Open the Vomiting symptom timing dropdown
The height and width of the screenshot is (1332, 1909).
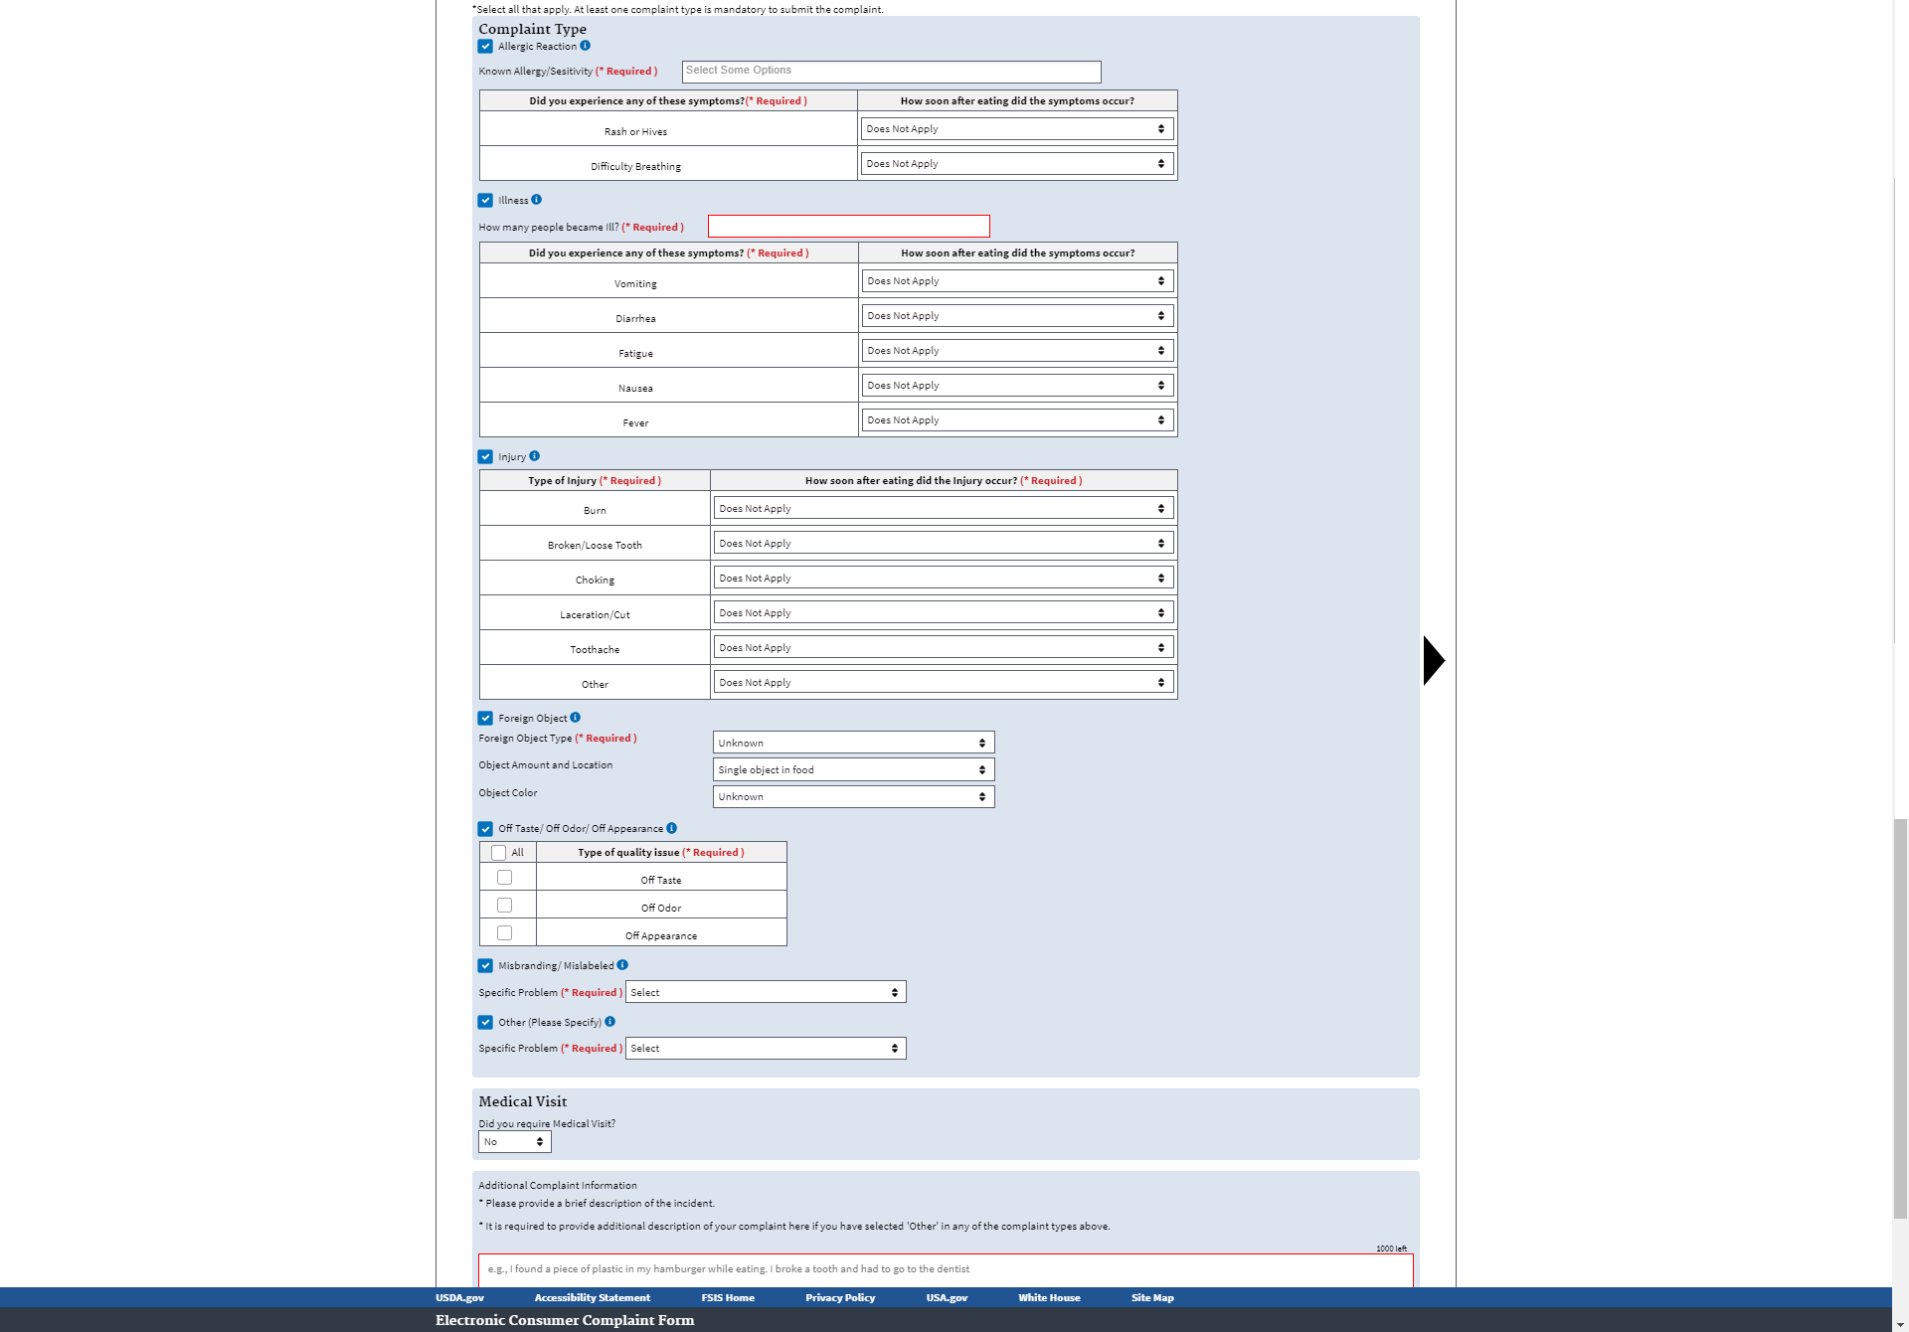click(x=1017, y=281)
